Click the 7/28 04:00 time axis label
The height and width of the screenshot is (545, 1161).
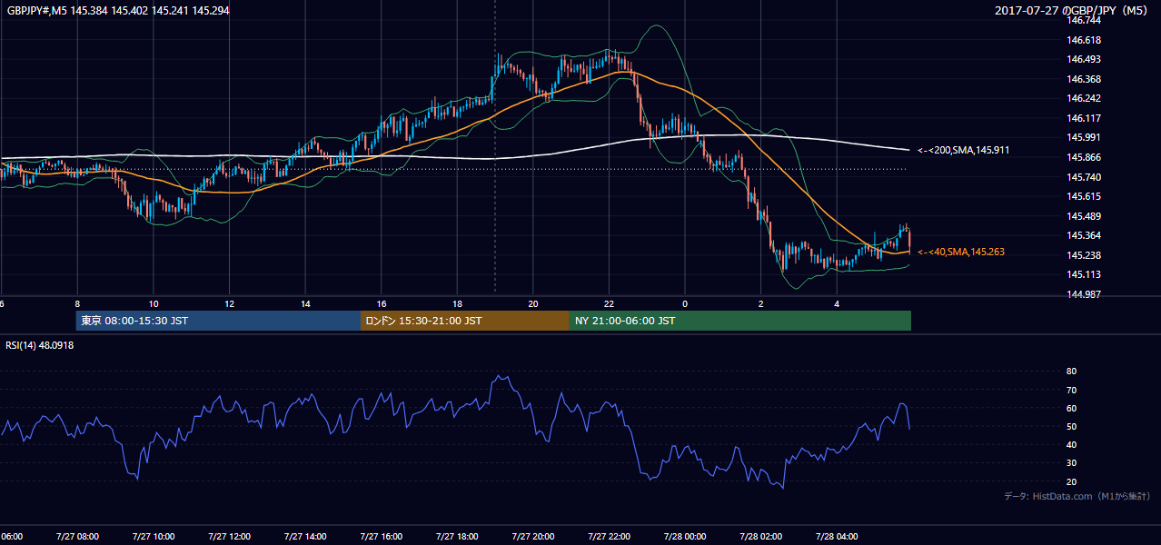pos(837,536)
